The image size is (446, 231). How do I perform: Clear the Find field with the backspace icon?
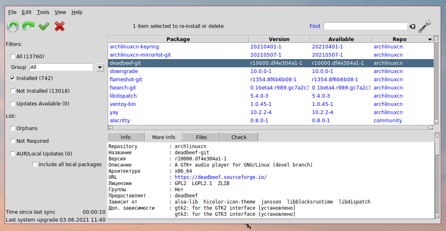tap(412, 26)
